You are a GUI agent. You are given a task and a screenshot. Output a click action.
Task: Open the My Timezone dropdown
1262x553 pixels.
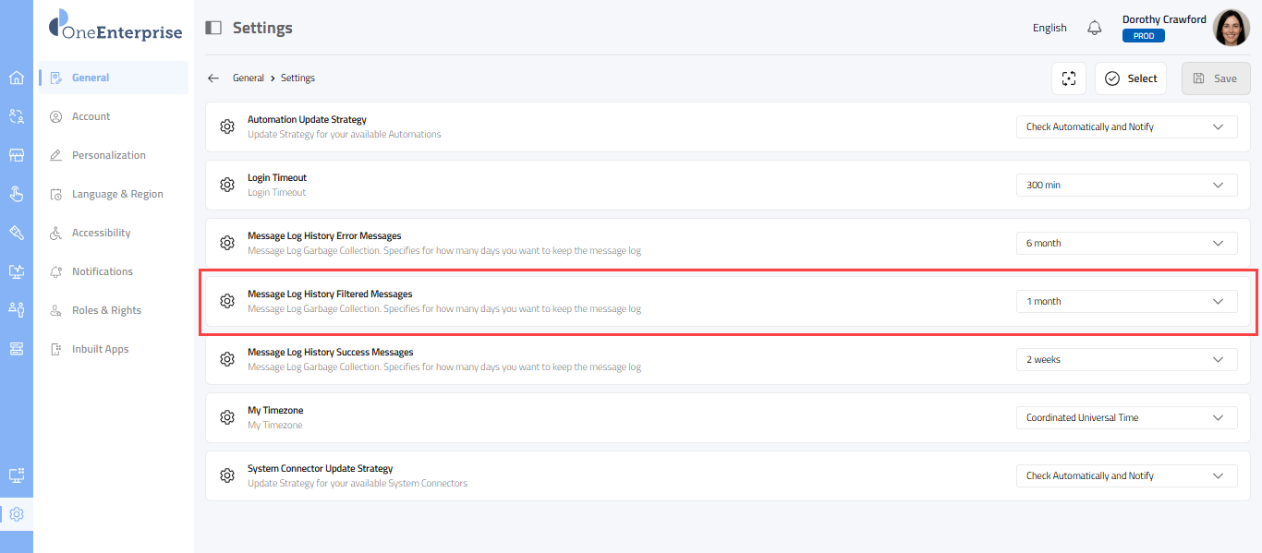tap(1126, 418)
